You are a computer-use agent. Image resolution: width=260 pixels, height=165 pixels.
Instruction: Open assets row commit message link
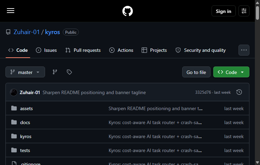[x=156, y=108]
